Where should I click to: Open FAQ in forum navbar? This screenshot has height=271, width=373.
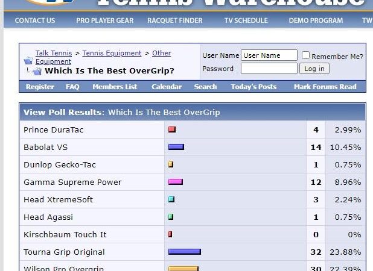tap(72, 87)
